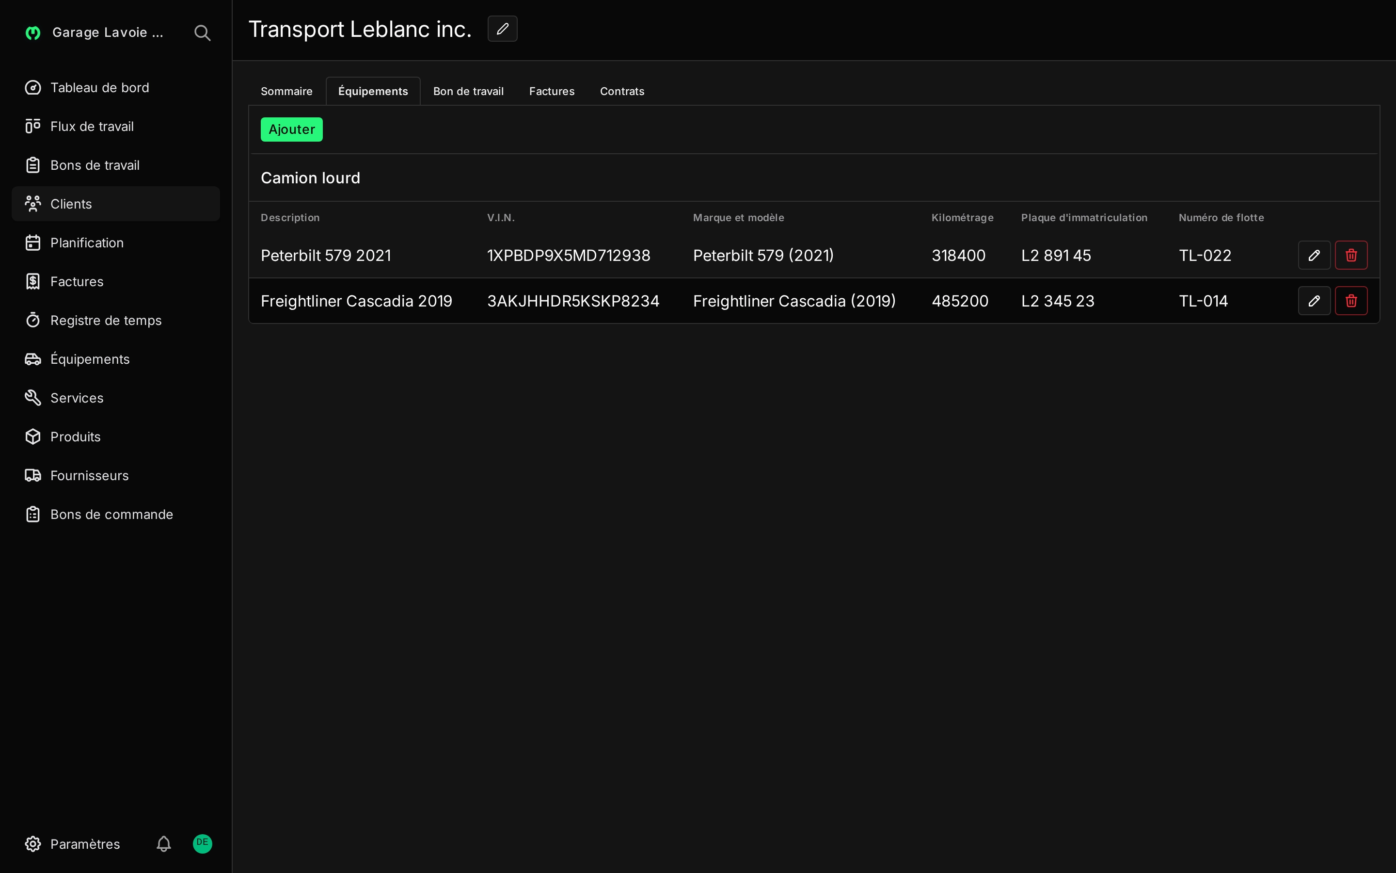Viewport: 1396px width, 873px height.
Task: Click the Garage Lavoie workspace name
Action: 108,33
